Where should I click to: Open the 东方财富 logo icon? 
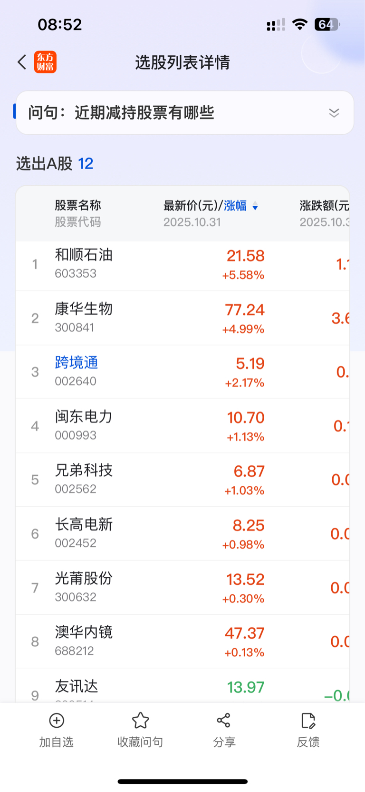click(x=45, y=62)
